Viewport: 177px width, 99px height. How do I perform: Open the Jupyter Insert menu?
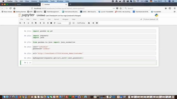click(x=42, y=19)
